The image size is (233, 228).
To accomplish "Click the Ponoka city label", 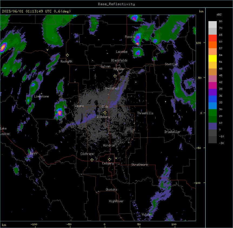I will point(130,37).
